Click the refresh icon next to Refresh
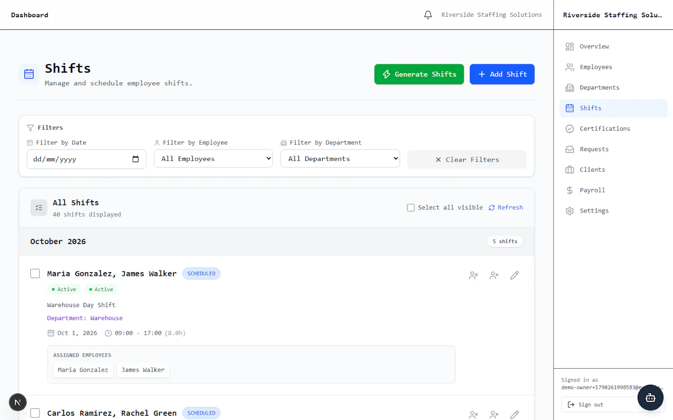This screenshot has height=420, width=673. point(492,207)
